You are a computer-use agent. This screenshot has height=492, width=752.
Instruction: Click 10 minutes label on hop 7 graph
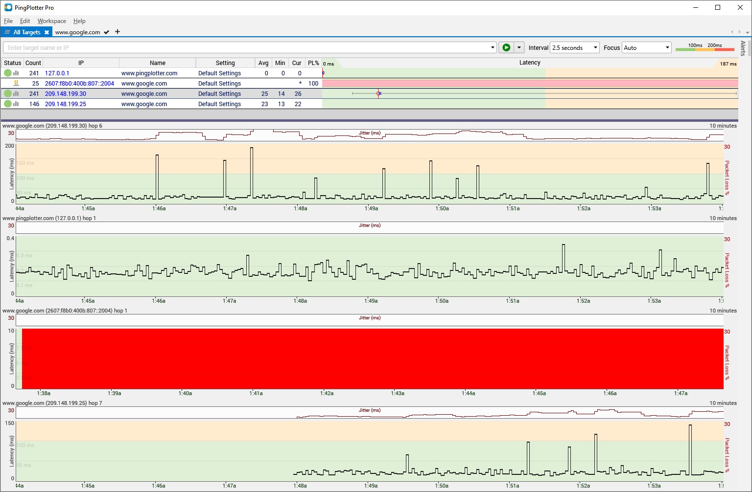click(723, 403)
